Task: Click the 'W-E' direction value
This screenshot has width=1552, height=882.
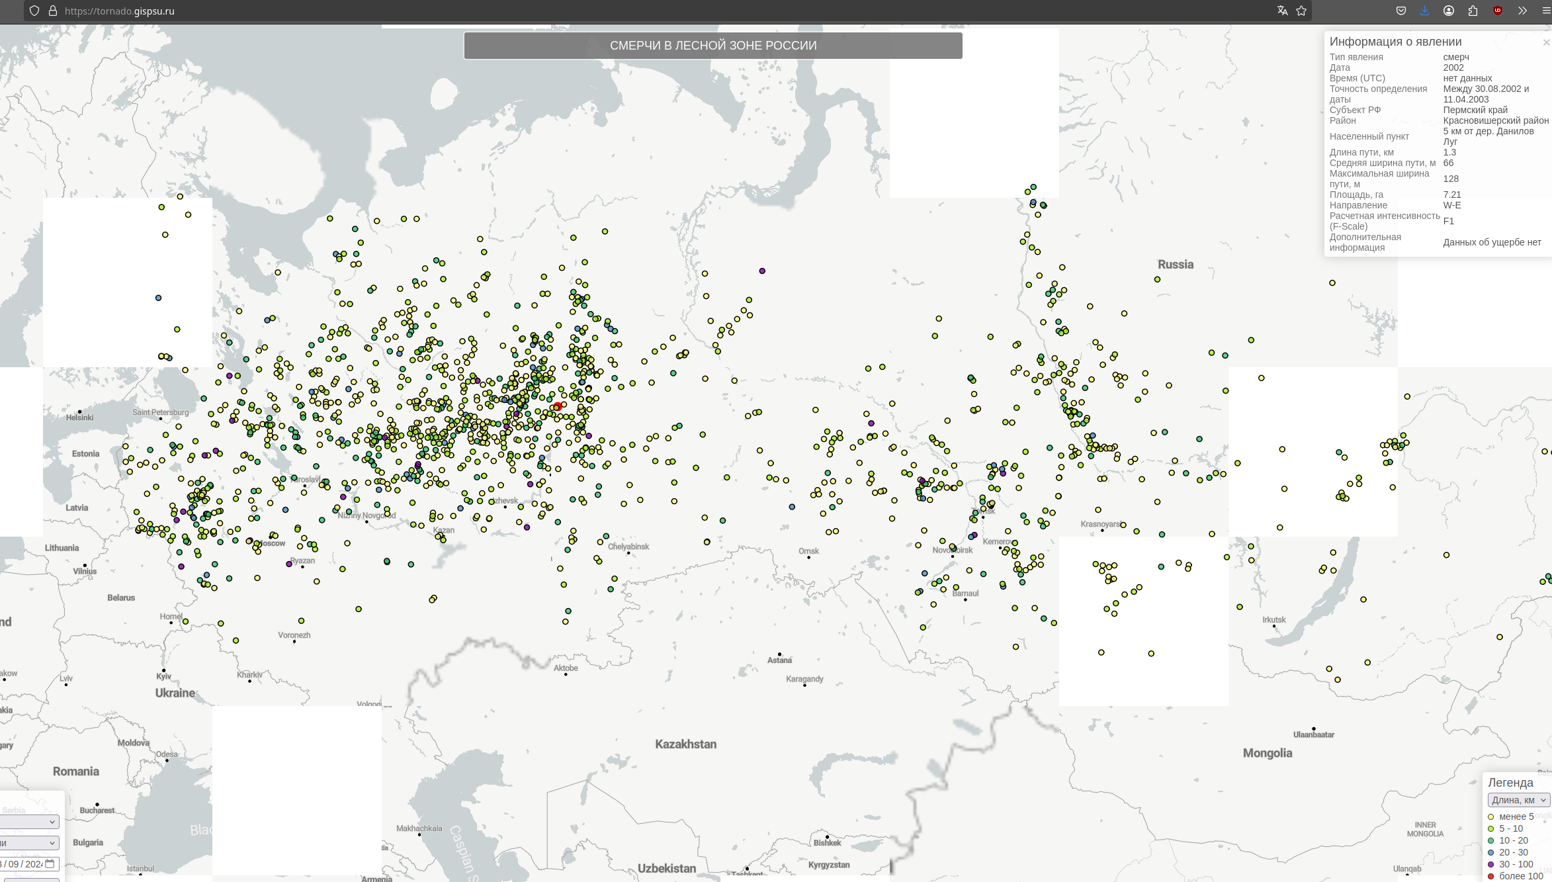Action: 1452,205
